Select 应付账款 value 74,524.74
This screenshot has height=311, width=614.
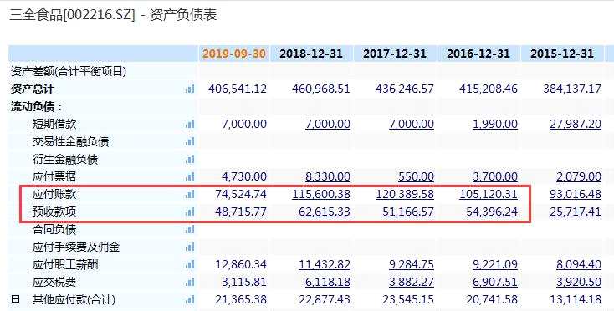click(x=241, y=195)
